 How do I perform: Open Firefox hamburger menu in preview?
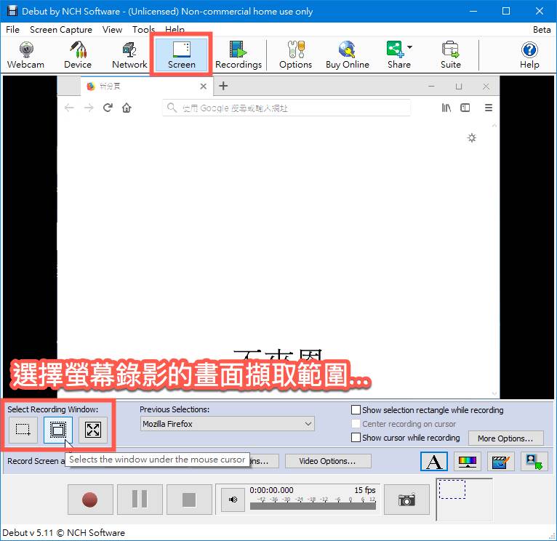[489, 108]
